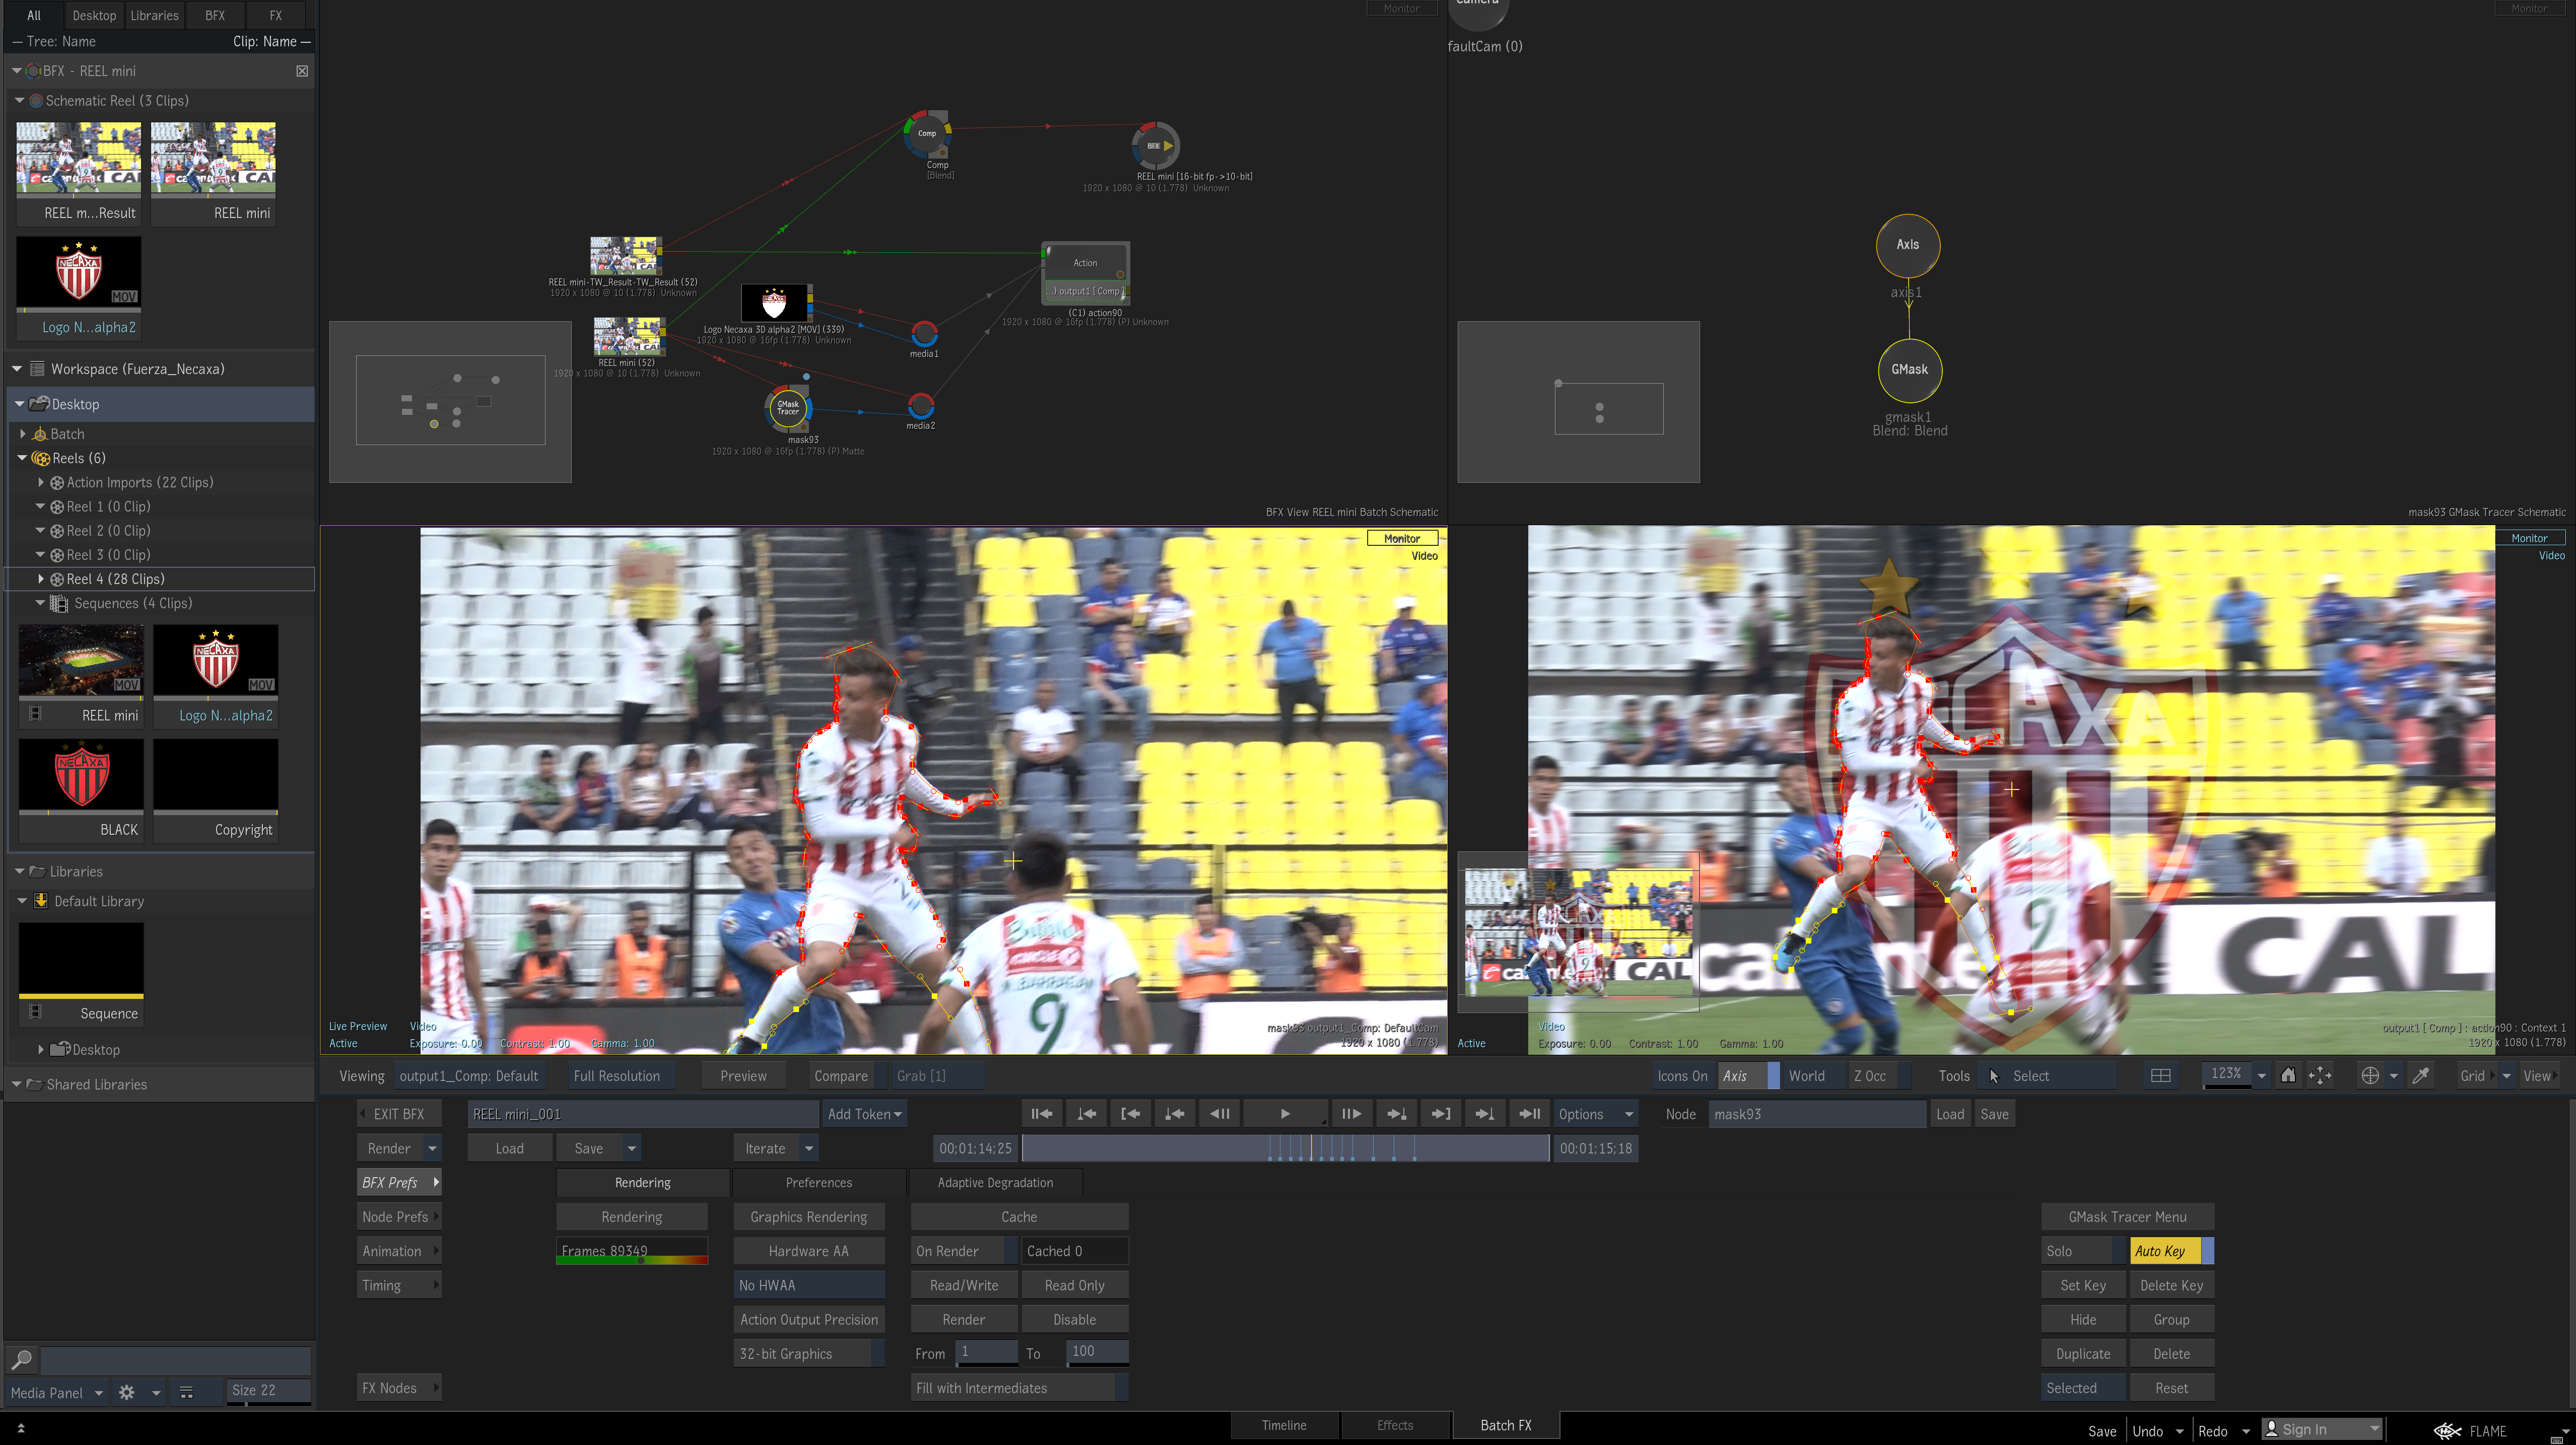Click the EXIT BFX button
Screen dimensions: 2576x1445
click(397, 1114)
